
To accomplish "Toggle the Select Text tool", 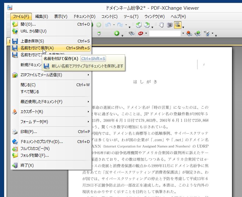I will tap(177, 25).
